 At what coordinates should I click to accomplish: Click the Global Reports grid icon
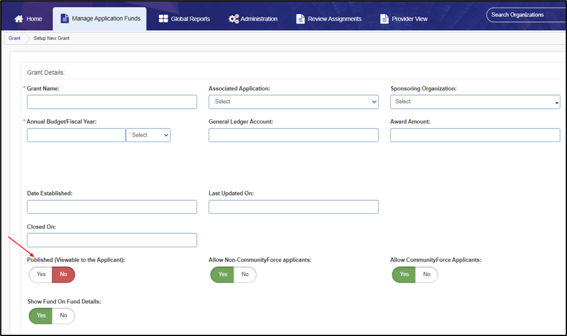(x=163, y=19)
